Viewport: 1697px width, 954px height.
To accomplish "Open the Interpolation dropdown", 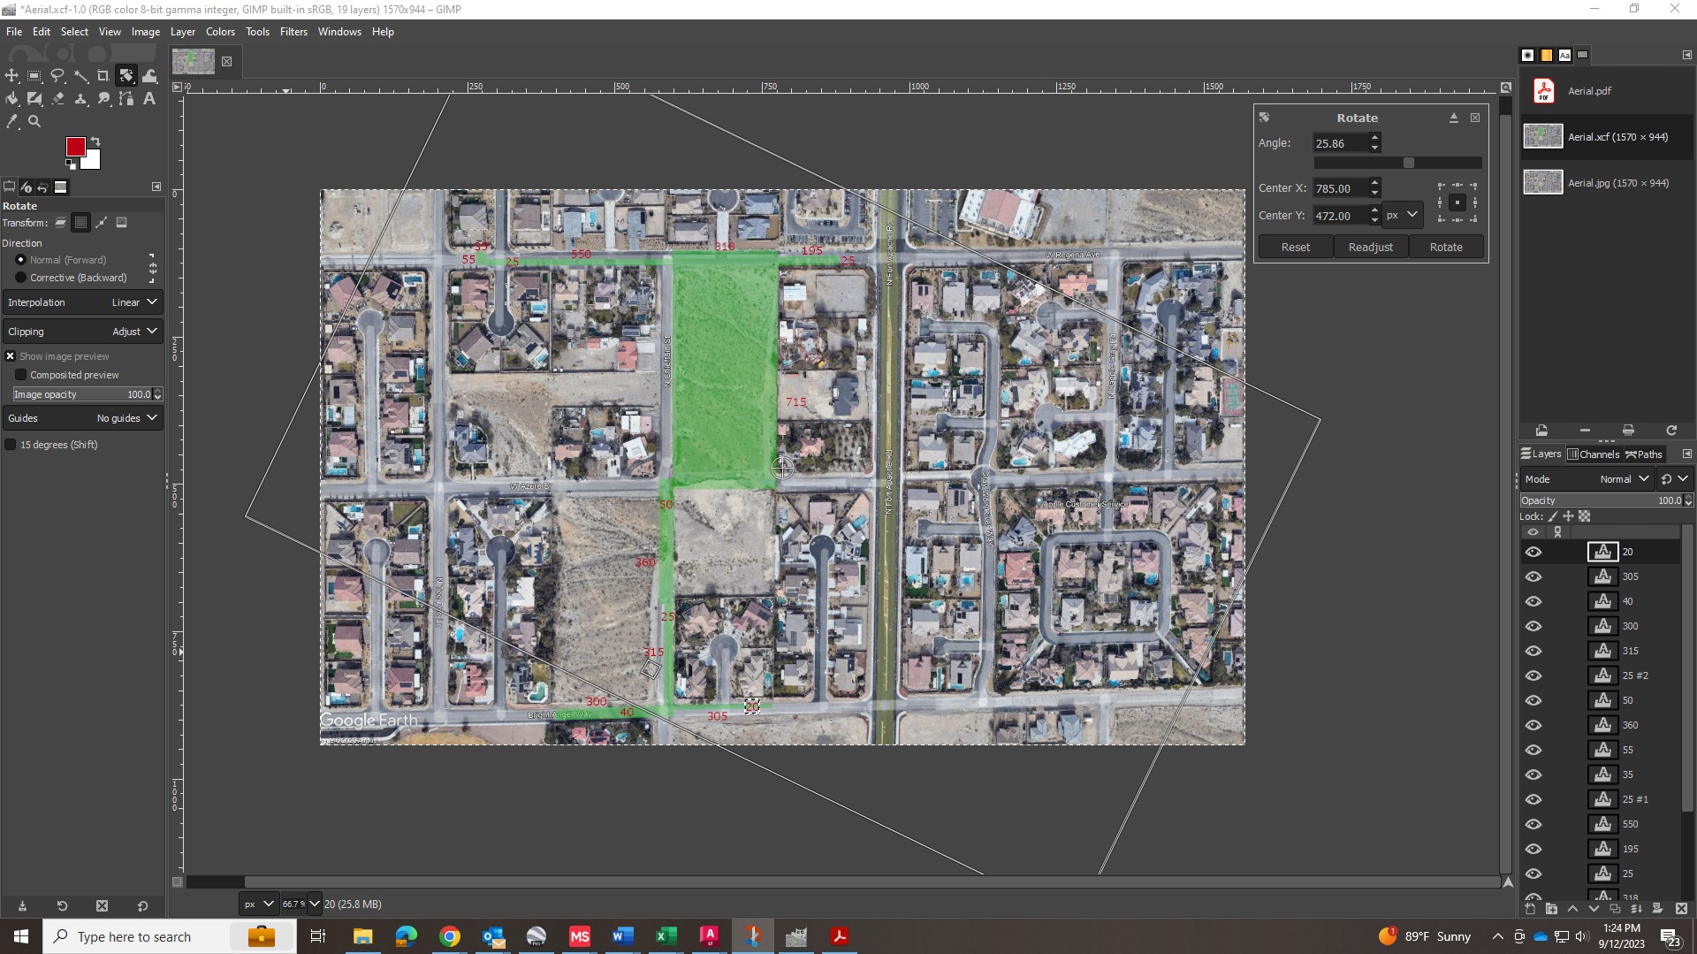I will (82, 302).
